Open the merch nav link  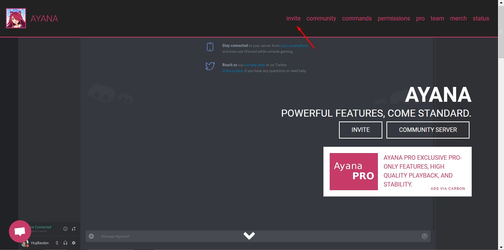(x=458, y=18)
